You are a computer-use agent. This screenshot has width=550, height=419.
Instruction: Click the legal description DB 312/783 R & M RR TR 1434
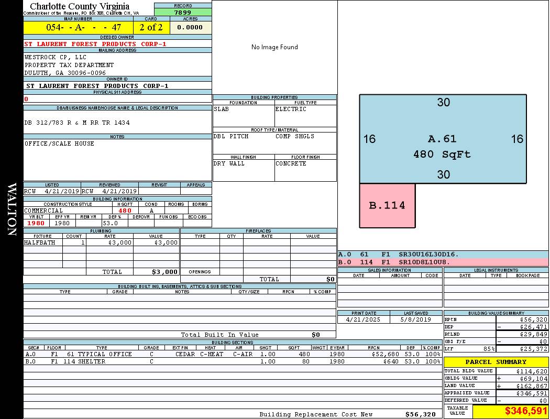[77, 123]
